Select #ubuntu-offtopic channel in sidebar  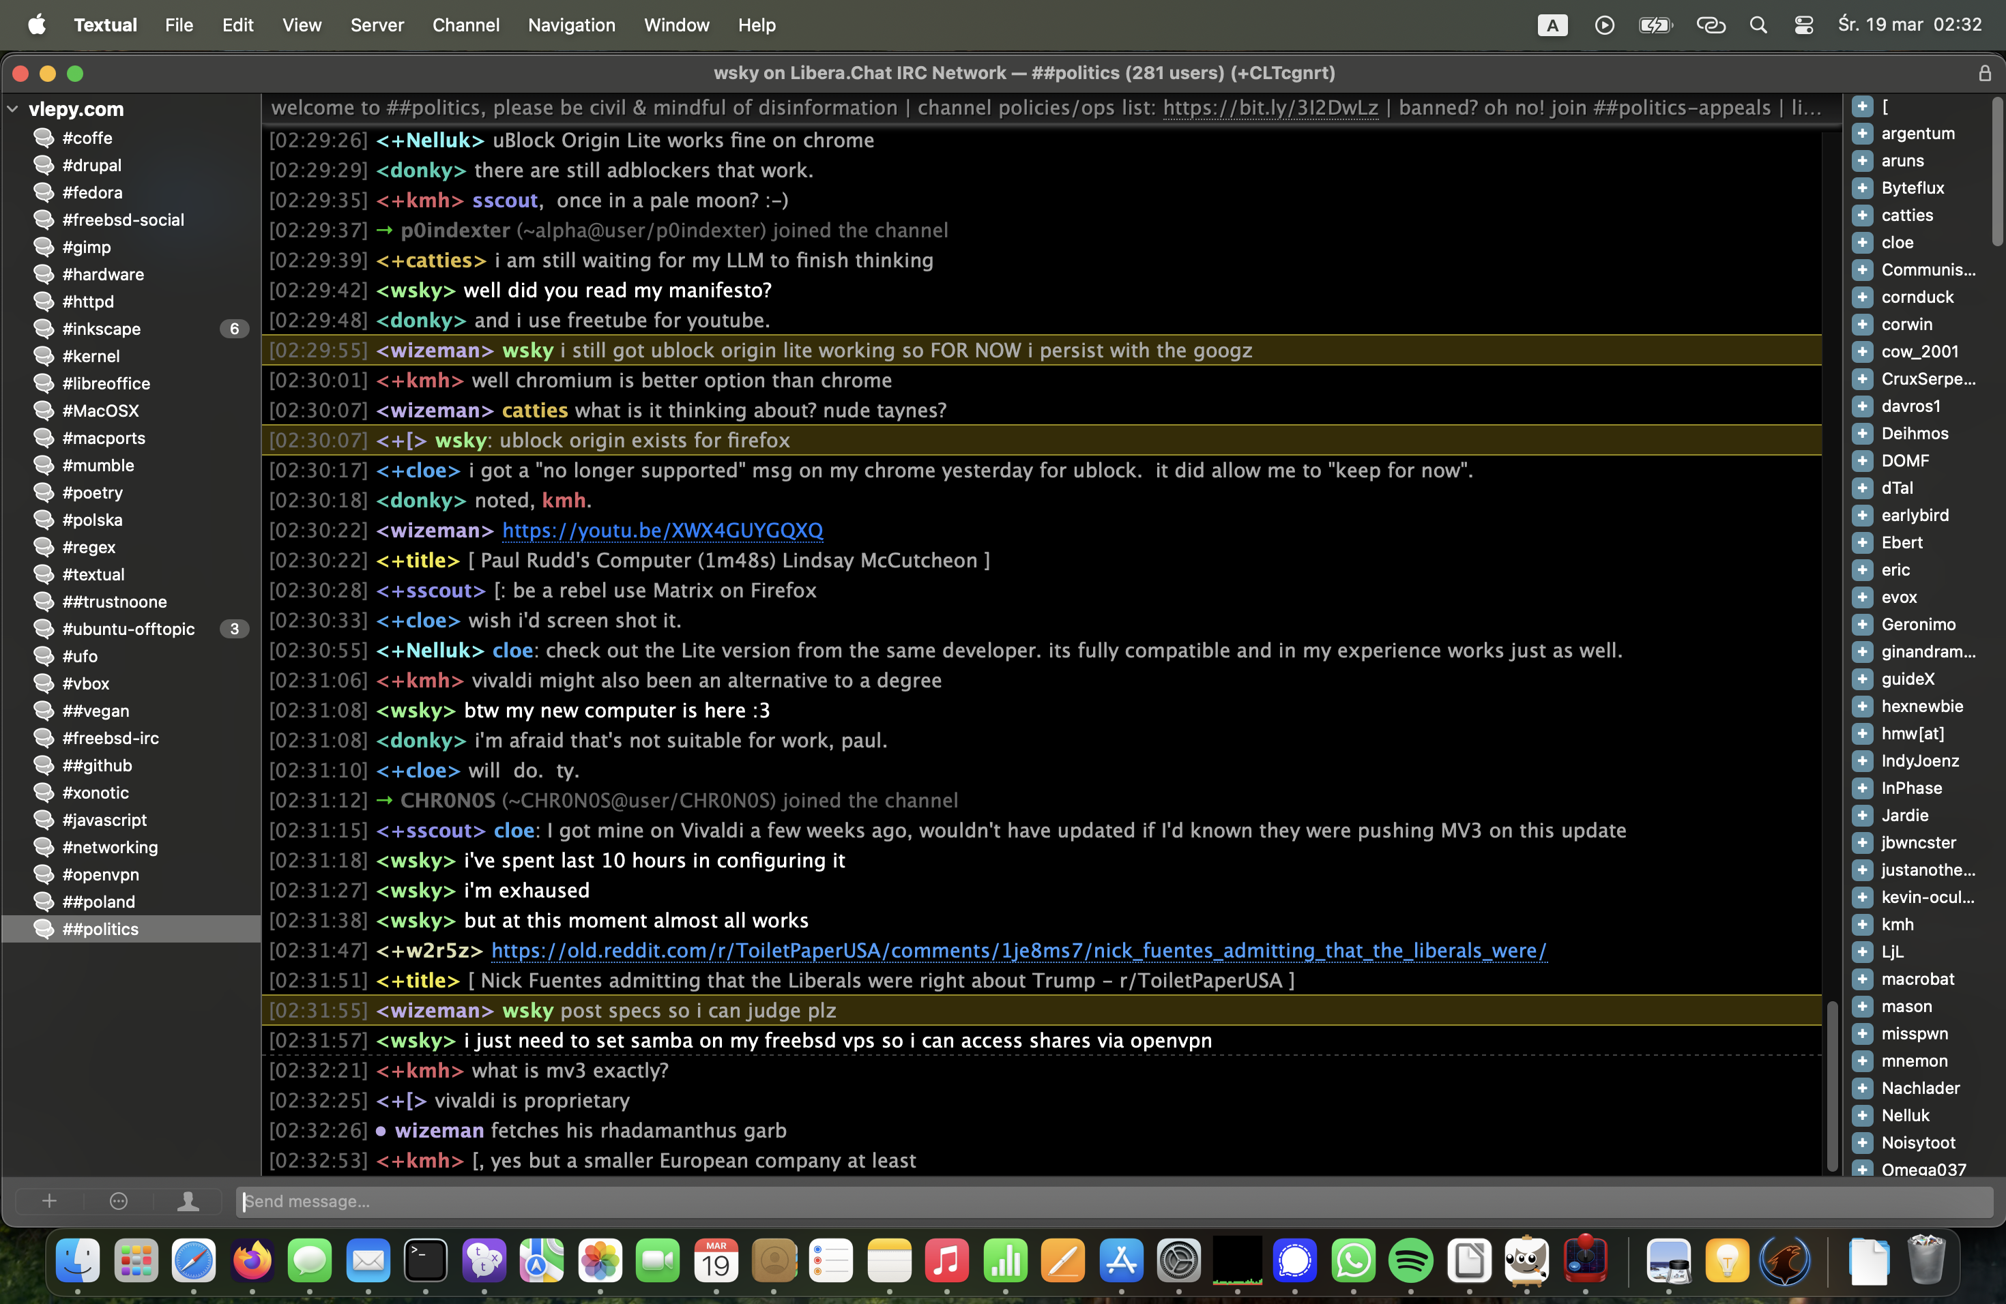128,628
